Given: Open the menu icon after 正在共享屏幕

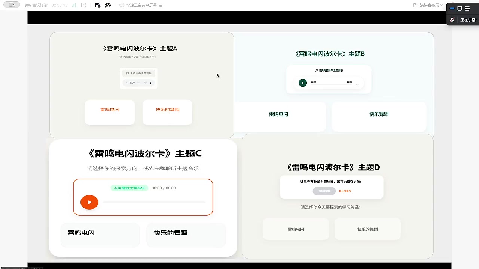Looking at the screenshot, I should (161, 5).
